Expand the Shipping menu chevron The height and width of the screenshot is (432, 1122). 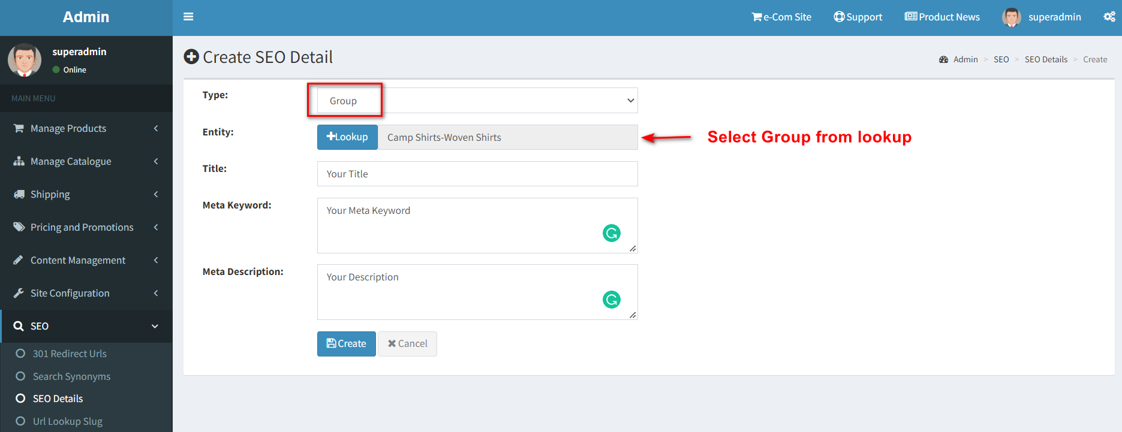(156, 194)
